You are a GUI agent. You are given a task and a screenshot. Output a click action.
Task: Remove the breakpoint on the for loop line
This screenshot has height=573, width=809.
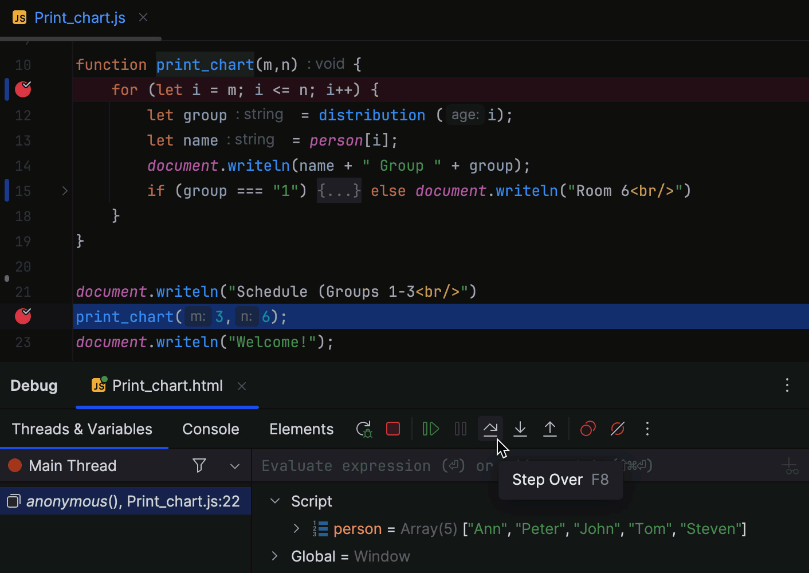(x=23, y=89)
